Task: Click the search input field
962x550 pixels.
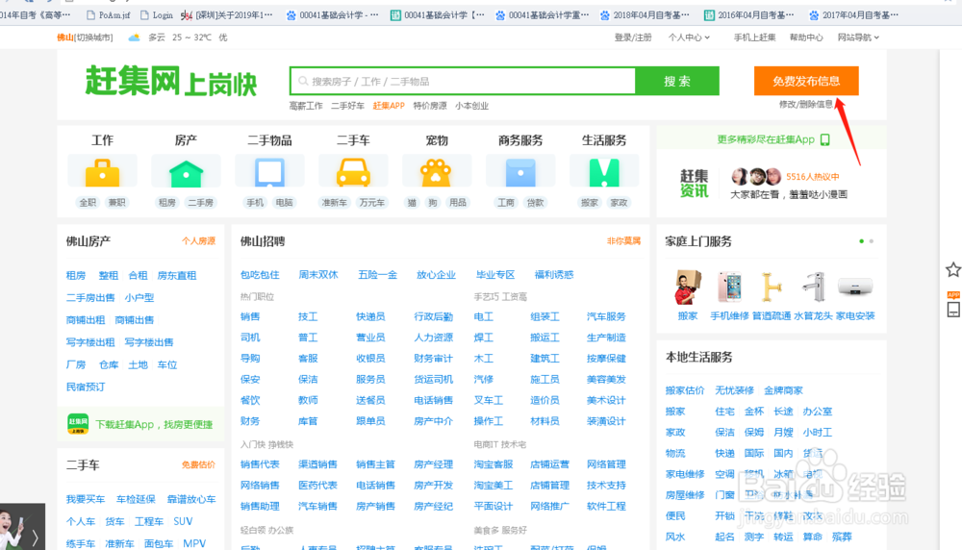Action: (463, 81)
